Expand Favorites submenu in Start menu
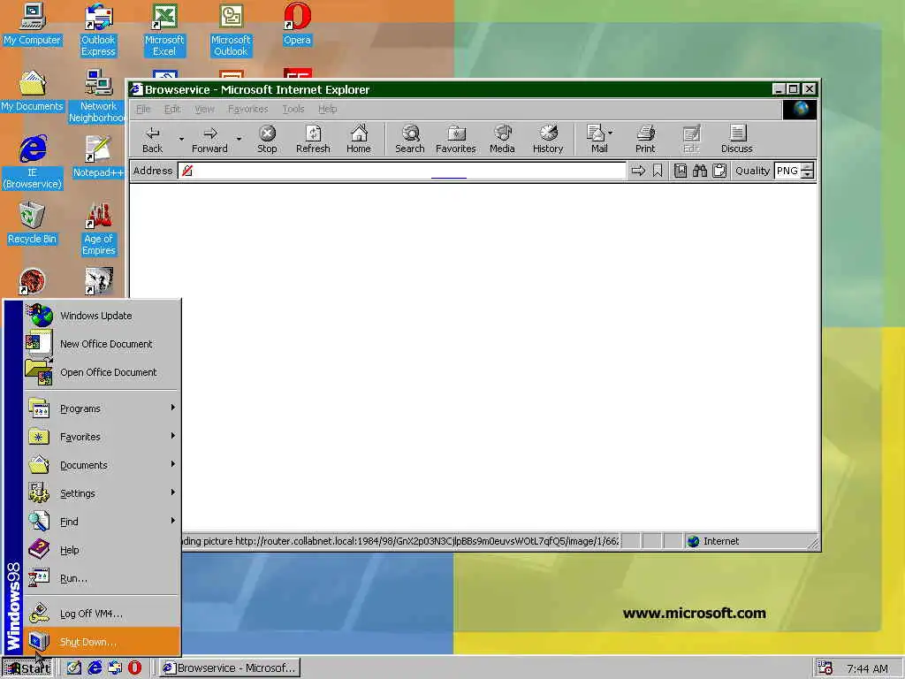This screenshot has height=679, width=905. coord(102,437)
